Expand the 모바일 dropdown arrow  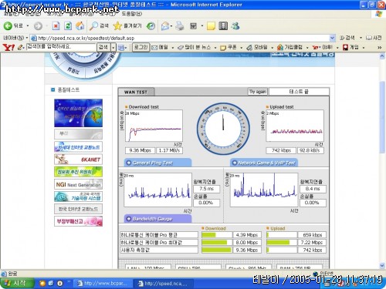coord(272,48)
